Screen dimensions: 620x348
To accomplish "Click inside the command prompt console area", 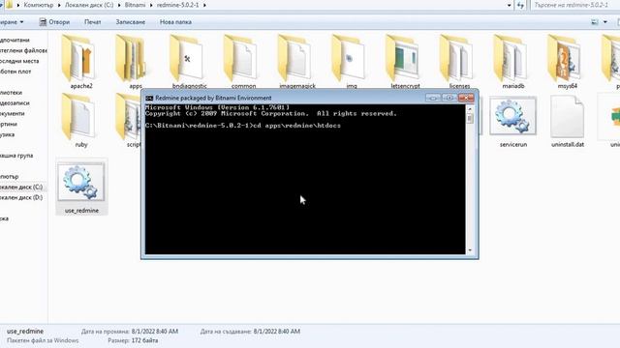I will (x=305, y=179).
